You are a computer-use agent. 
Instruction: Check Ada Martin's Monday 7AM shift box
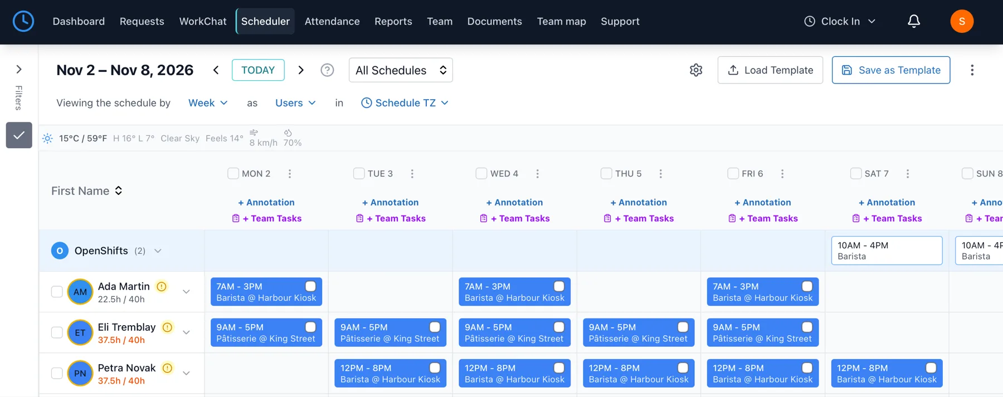click(310, 286)
